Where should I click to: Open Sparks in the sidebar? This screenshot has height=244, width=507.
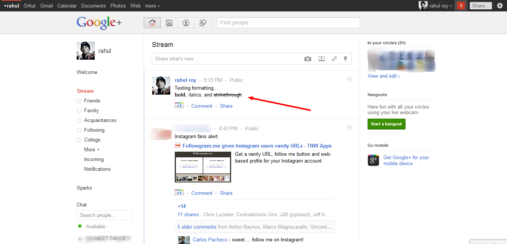point(84,188)
